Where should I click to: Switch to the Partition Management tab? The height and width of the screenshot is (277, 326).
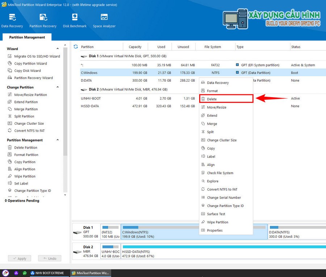click(27, 37)
